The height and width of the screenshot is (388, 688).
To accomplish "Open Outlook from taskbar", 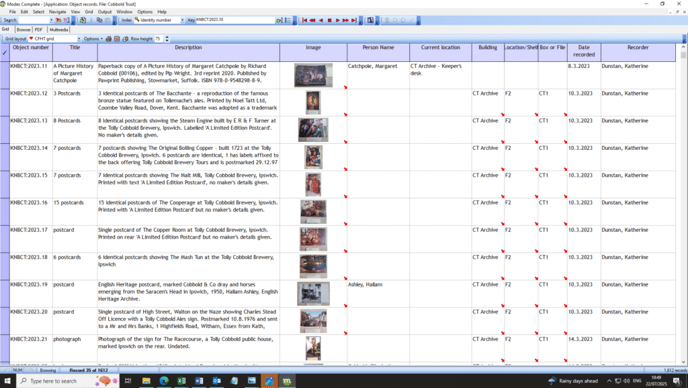I will pos(216,381).
